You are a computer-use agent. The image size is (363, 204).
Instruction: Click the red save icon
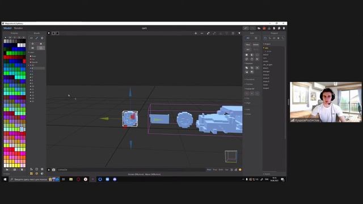point(264,28)
